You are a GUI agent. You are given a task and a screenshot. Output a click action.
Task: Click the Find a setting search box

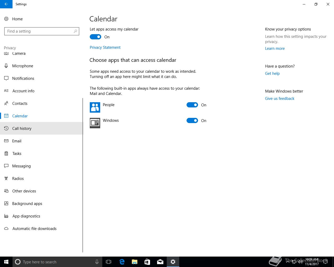point(42,31)
